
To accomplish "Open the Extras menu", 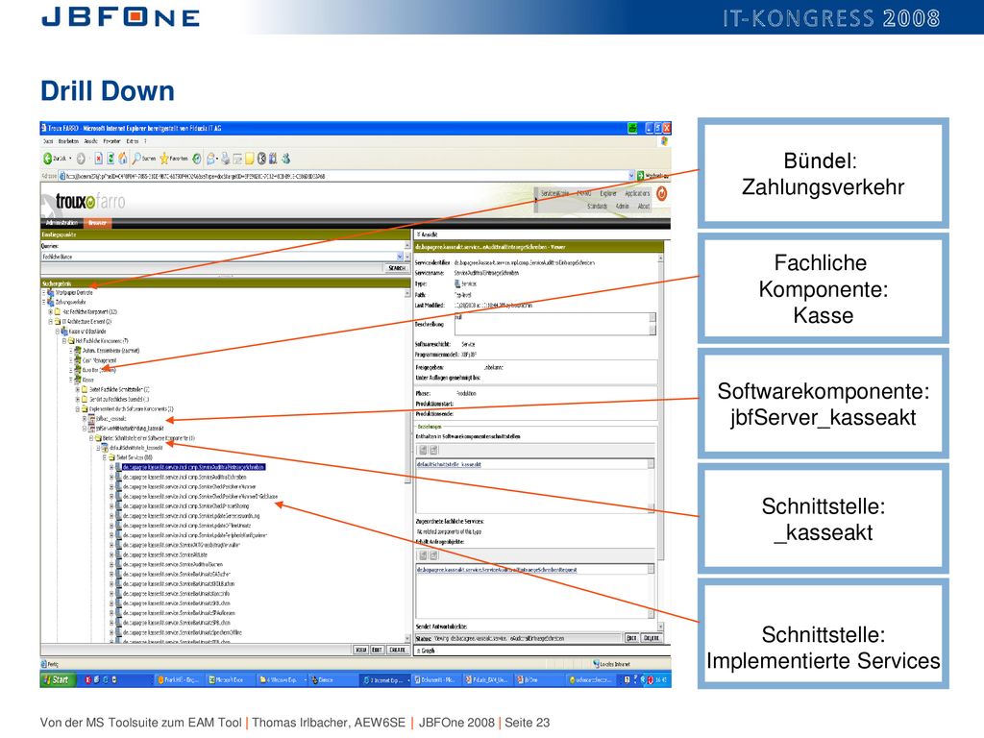I will (x=132, y=141).
